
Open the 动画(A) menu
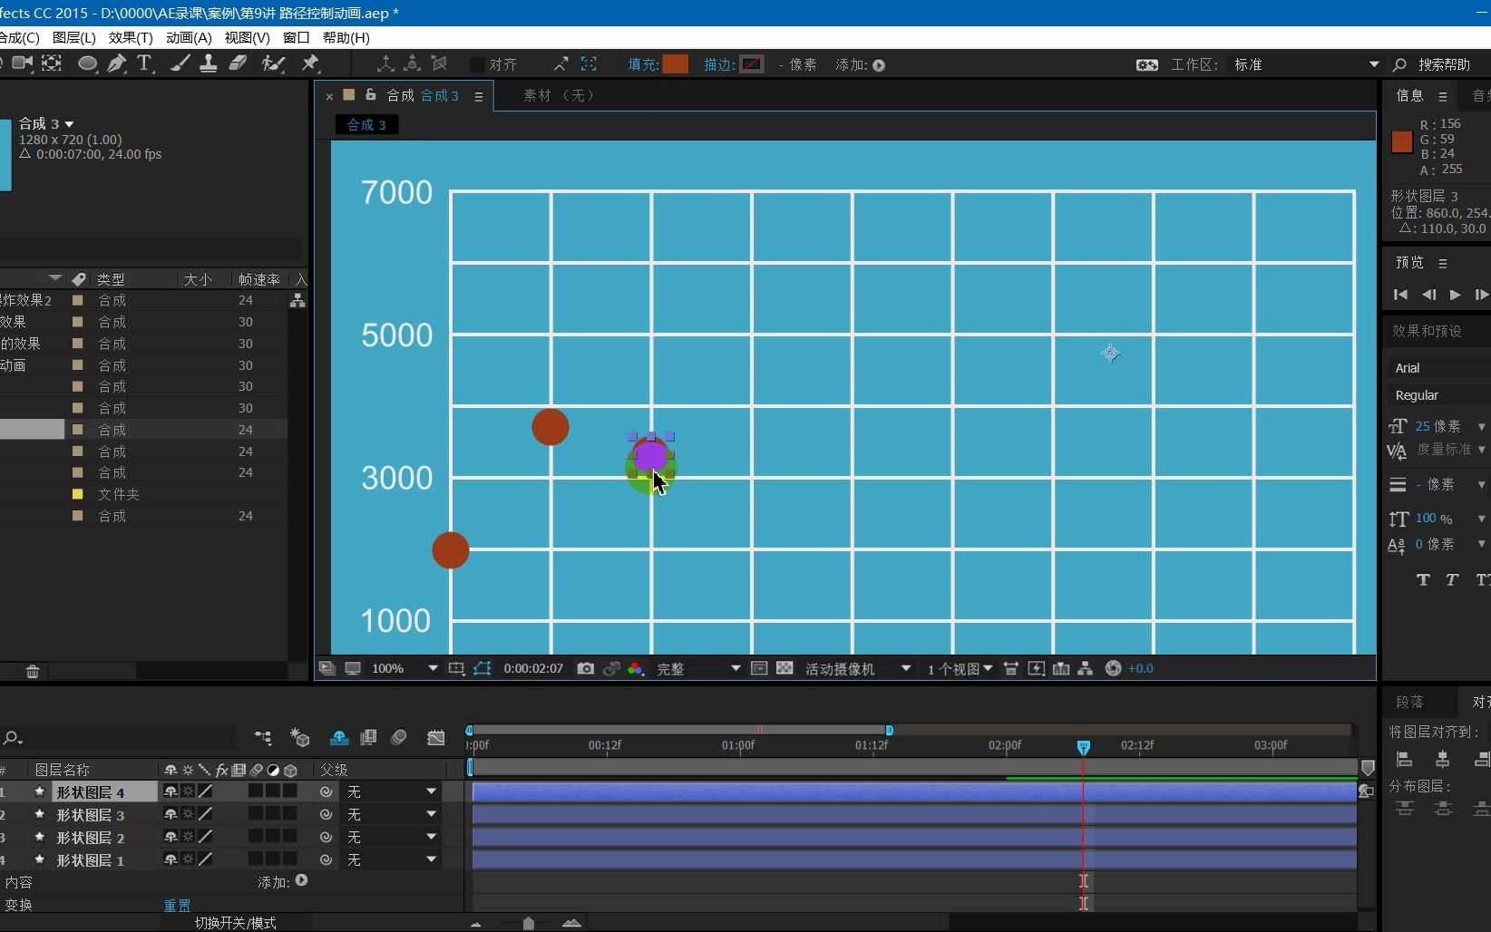(189, 37)
